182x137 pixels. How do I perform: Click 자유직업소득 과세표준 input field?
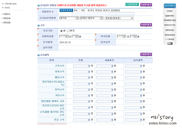point(105,84)
